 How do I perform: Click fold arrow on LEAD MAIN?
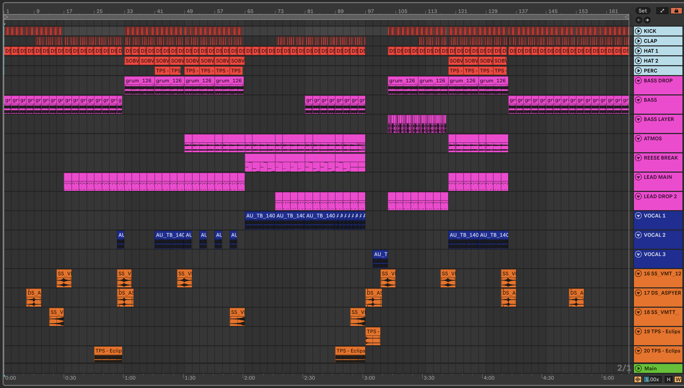(638, 177)
